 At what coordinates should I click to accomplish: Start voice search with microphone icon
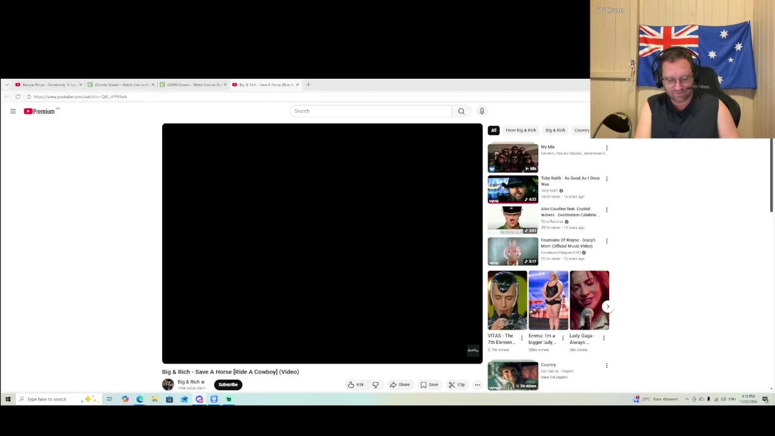(482, 111)
